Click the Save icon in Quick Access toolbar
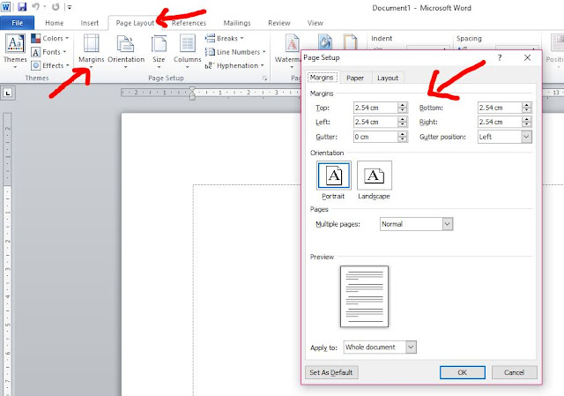Image resolution: width=564 pixels, height=396 pixels. tap(22, 6)
